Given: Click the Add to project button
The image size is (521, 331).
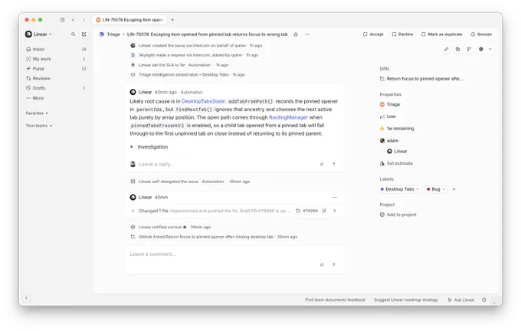Looking at the screenshot, I should 398,215.
